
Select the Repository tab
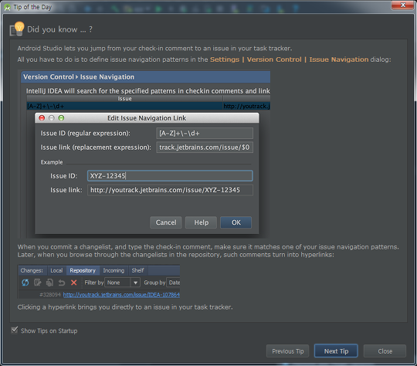click(x=83, y=270)
